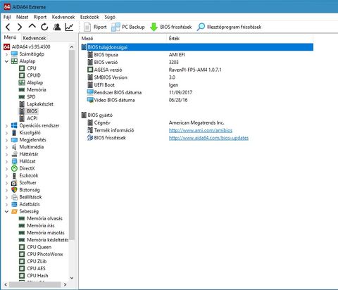Select the CPU Queen benchmark
338x290 pixels.
35,247
